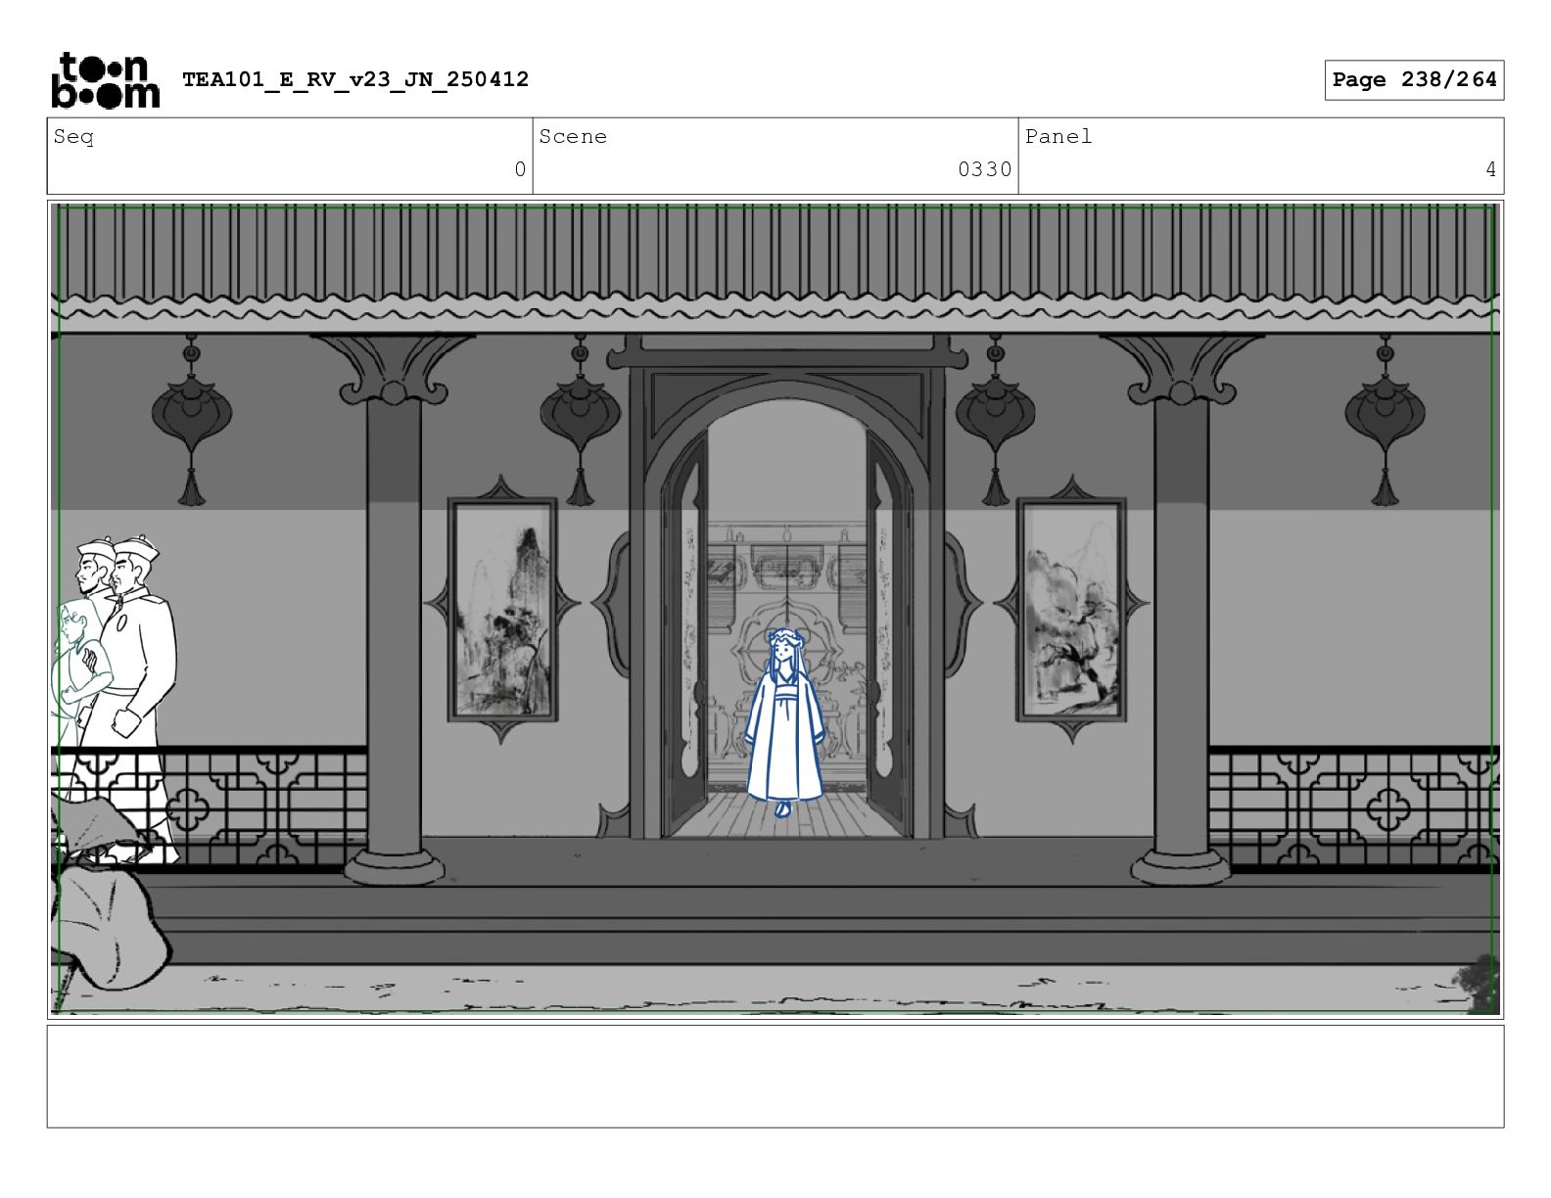1551x1198 pixels.
Task: Click the Scene number 0330
Action: (984, 169)
